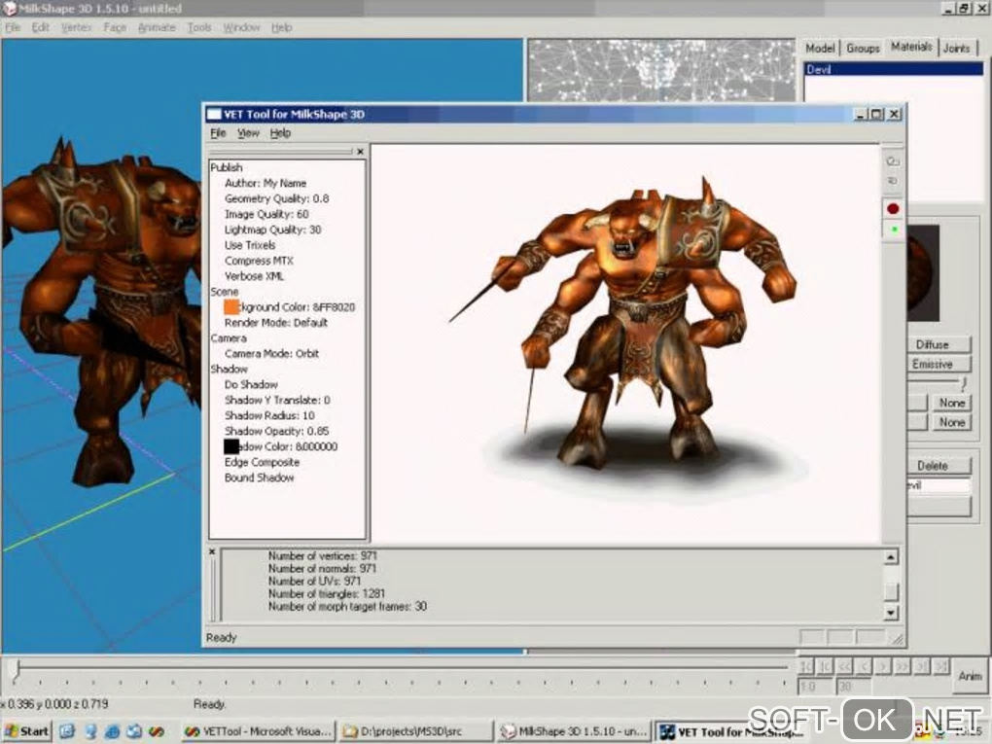Viewport: 992px width, 744px height.
Task: Click the icon directly above the red record button
Action: [x=893, y=181]
